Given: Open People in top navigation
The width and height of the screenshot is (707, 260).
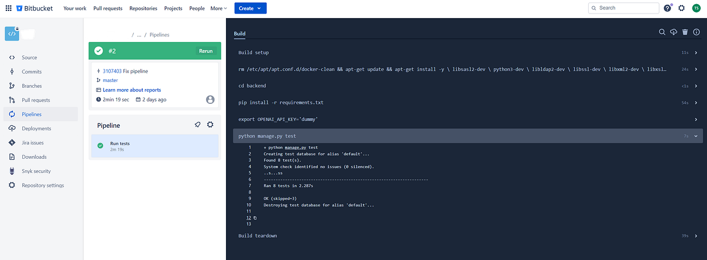Looking at the screenshot, I should (x=197, y=8).
